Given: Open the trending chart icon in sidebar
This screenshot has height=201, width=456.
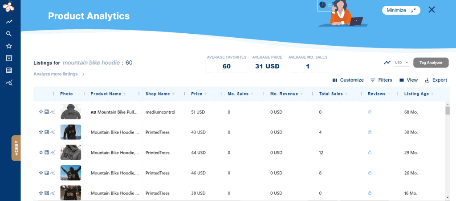Looking at the screenshot, I should click(x=9, y=21).
